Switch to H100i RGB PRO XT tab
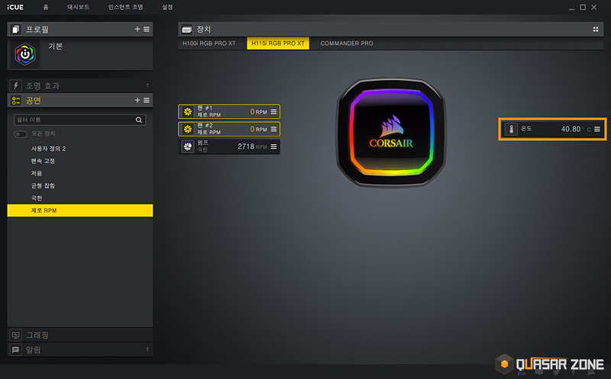Screen dimensions: 611x379 click(209, 43)
